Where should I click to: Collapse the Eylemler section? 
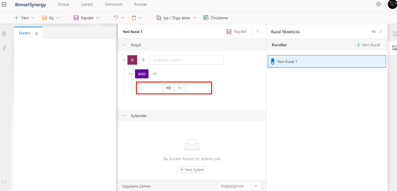point(124,116)
